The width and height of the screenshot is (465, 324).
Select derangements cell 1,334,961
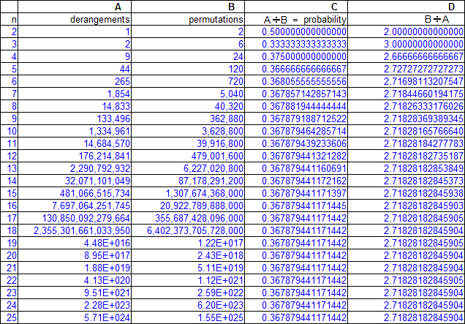75,131
